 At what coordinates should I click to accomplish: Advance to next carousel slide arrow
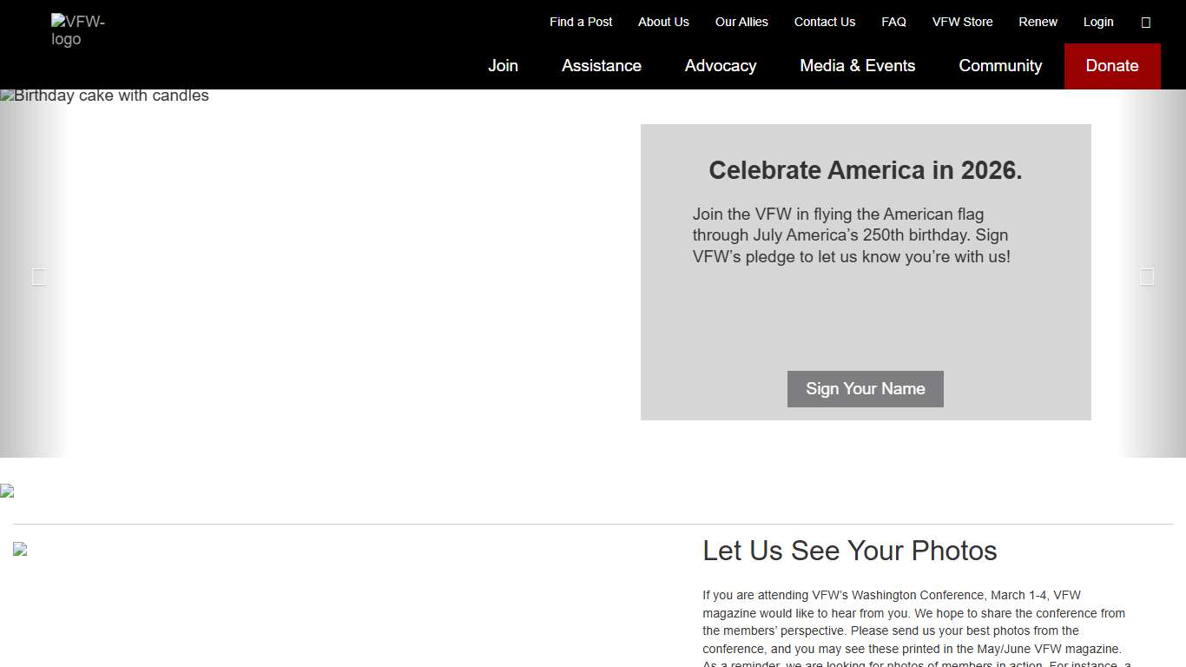tap(1147, 276)
